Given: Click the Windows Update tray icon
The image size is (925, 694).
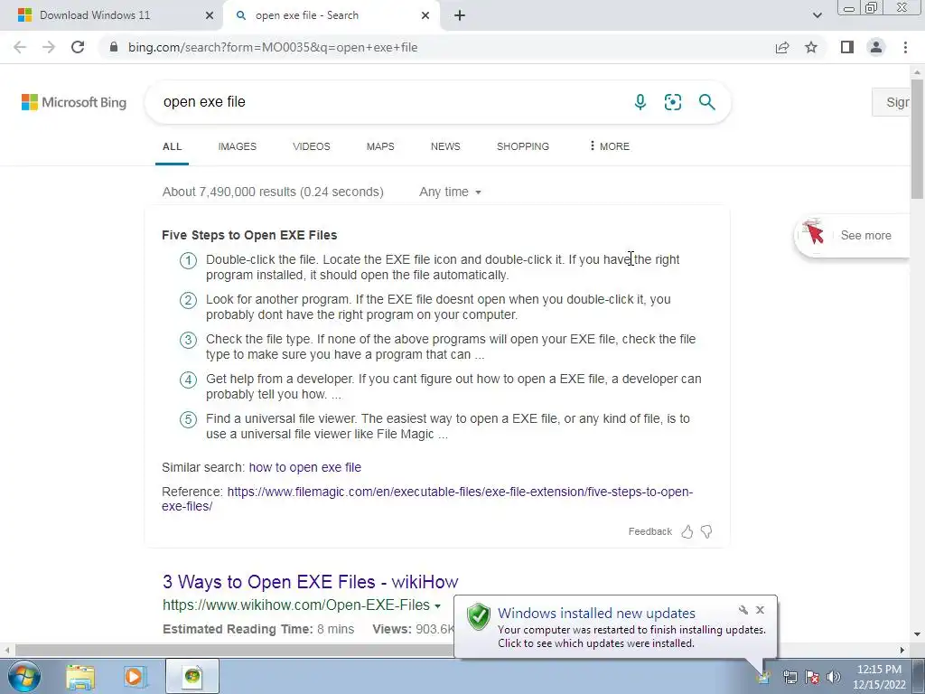Looking at the screenshot, I should [764, 677].
